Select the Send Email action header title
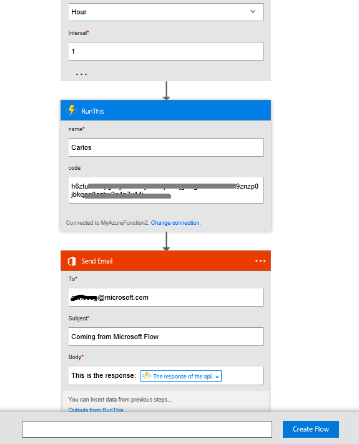Image resolution: width=359 pixels, height=444 pixels. (97, 261)
